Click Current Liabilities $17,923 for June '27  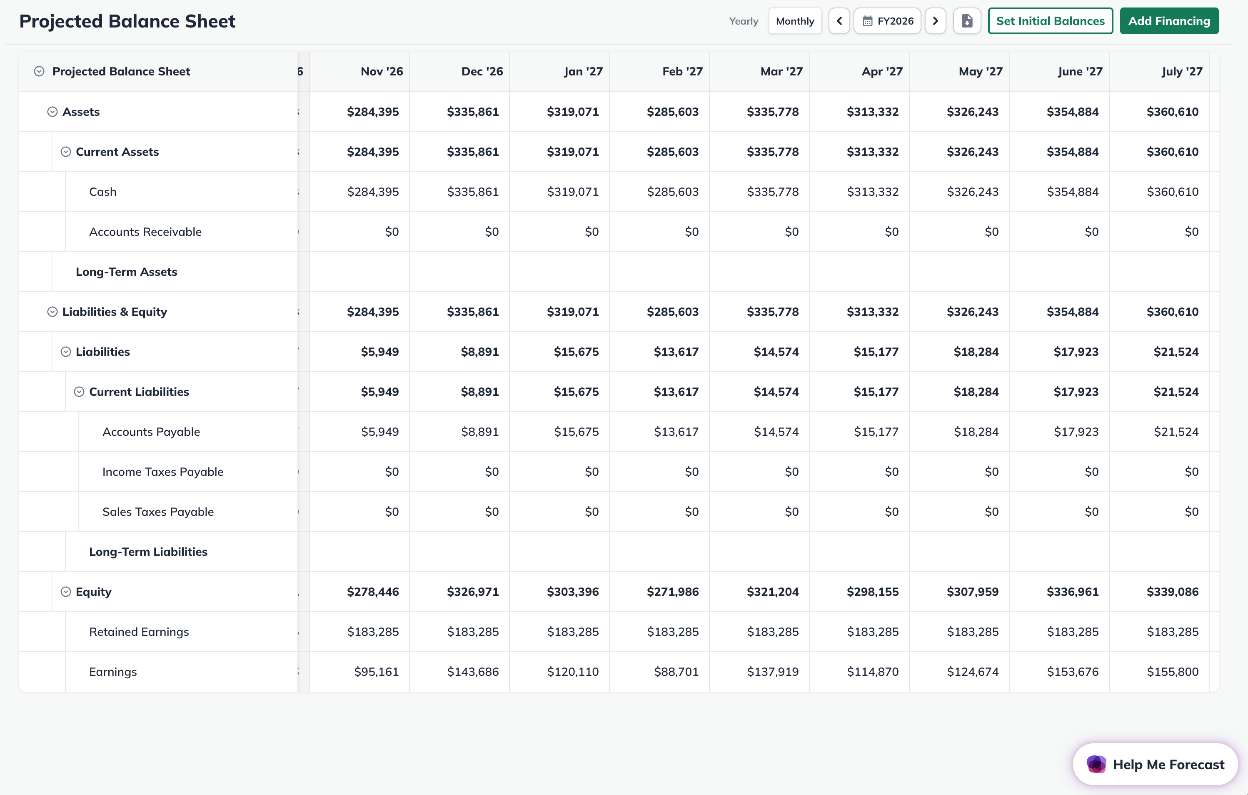(1076, 391)
